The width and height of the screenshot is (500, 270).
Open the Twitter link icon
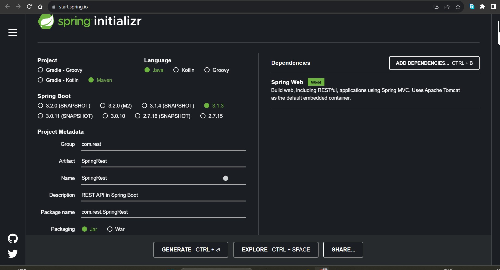[x=13, y=254]
